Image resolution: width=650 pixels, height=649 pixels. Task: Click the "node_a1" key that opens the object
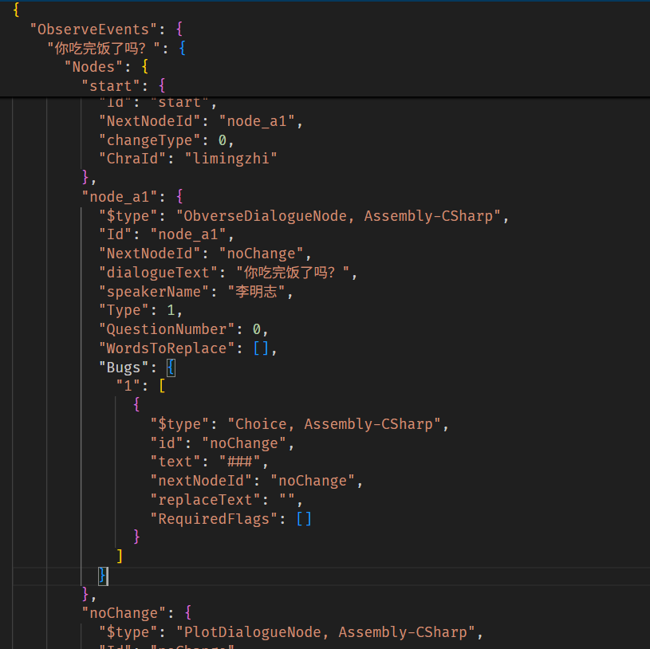tap(120, 196)
